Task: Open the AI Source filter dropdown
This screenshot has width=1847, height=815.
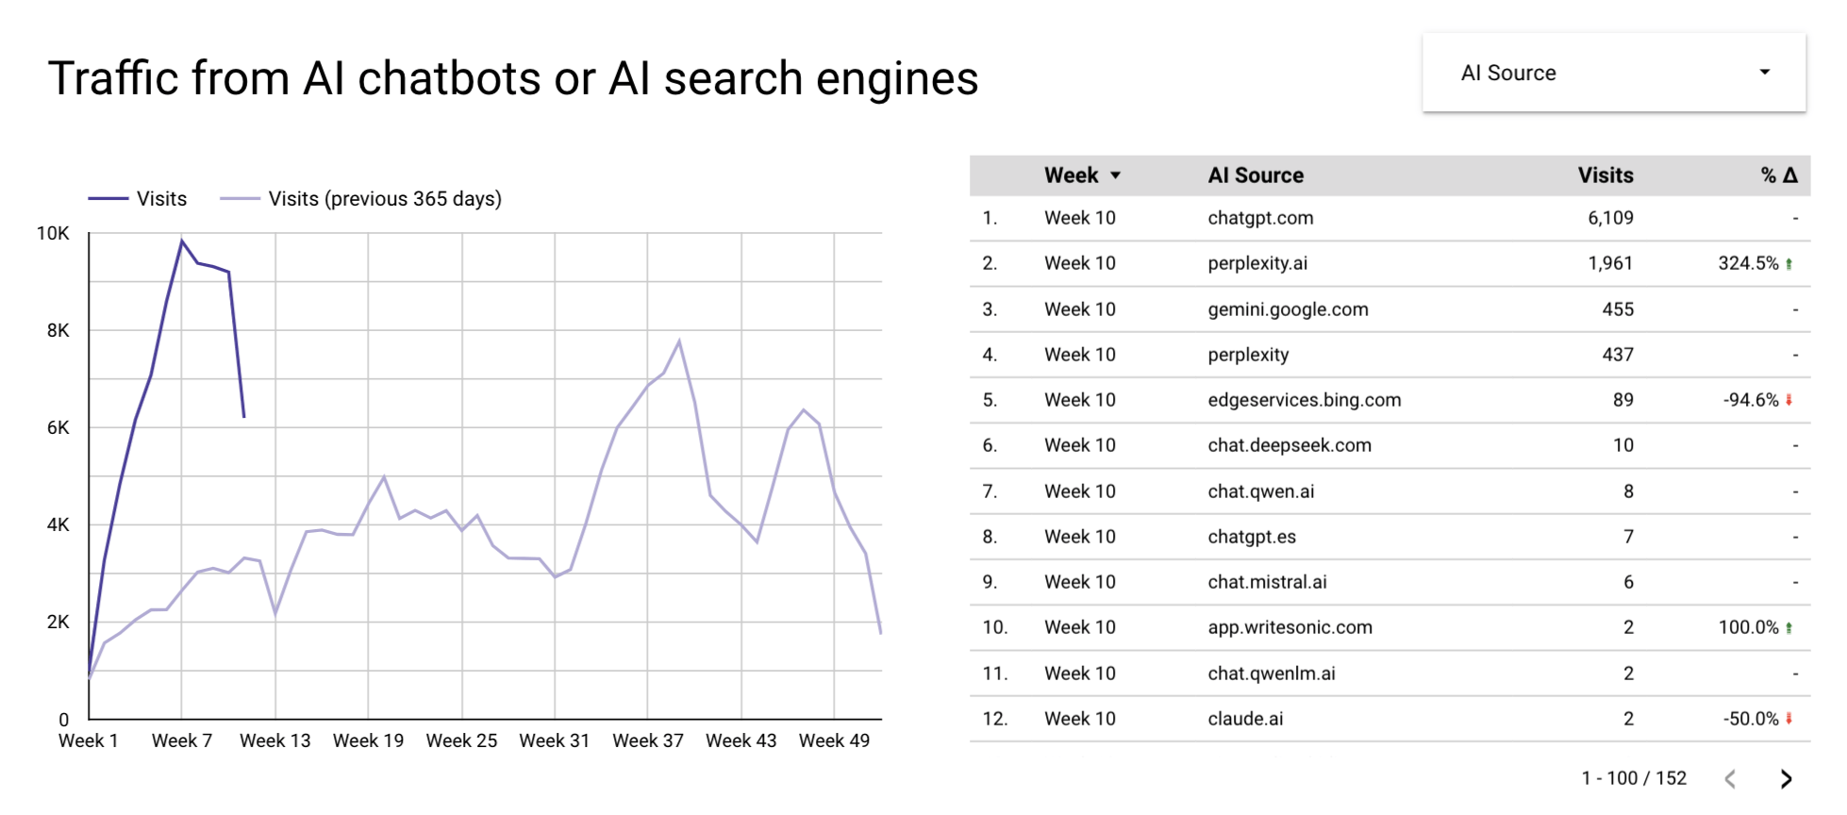Action: click(x=1613, y=73)
